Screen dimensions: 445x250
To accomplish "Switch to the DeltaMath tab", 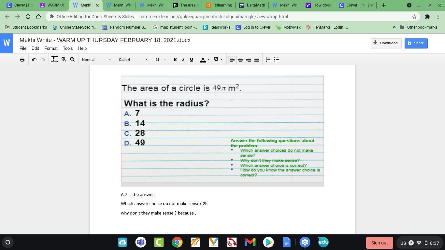I will pos(252,5).
